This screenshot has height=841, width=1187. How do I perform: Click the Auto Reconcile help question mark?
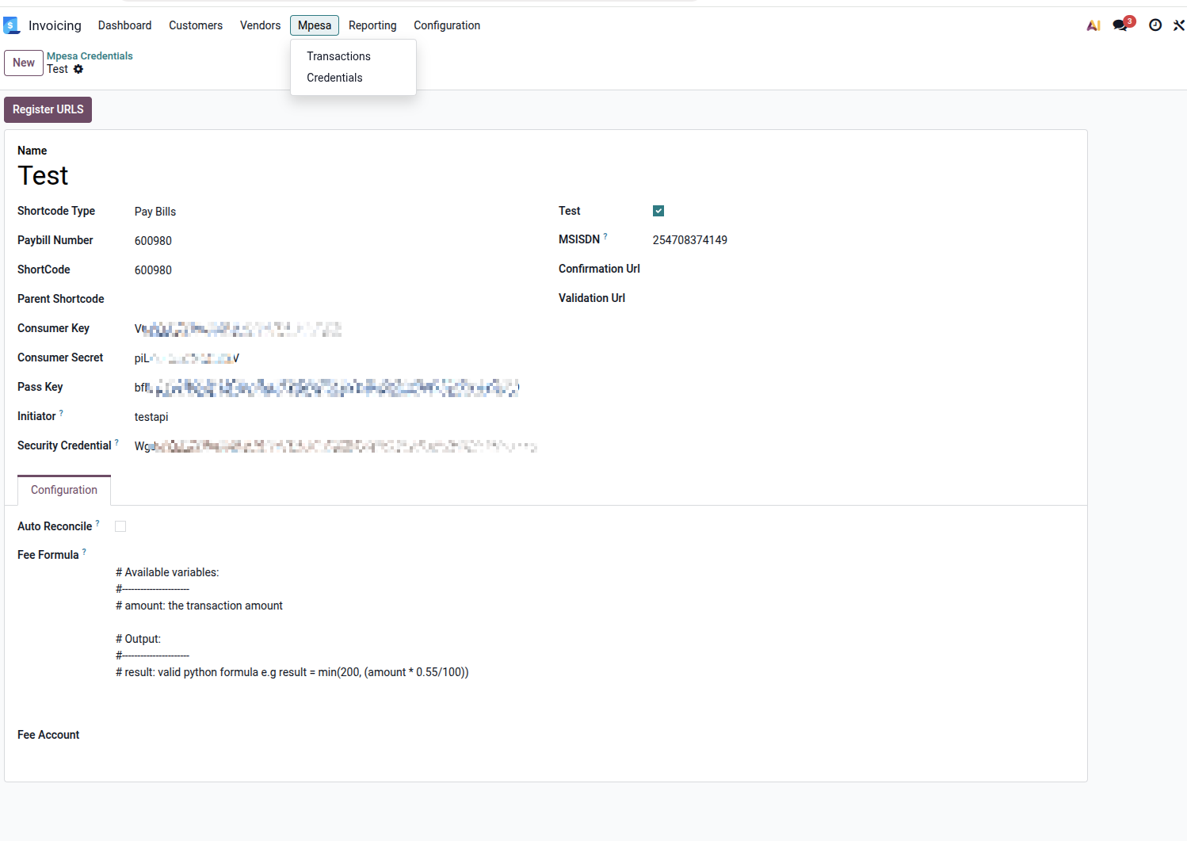pos(97,523)
